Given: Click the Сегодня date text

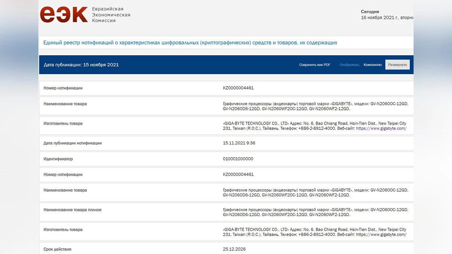Looking at the screenshot, I should (387, 15).
